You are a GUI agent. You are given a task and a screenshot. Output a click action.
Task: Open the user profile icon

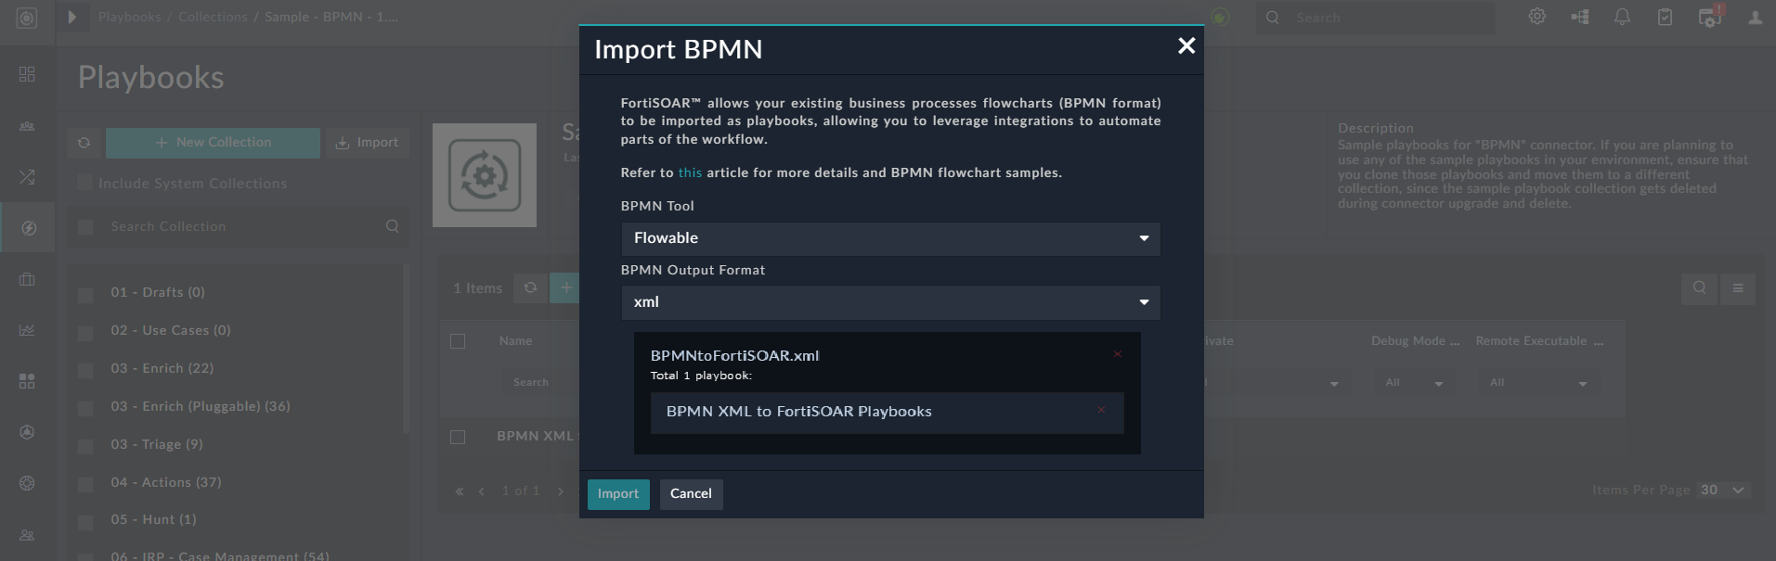[1755, 17]
